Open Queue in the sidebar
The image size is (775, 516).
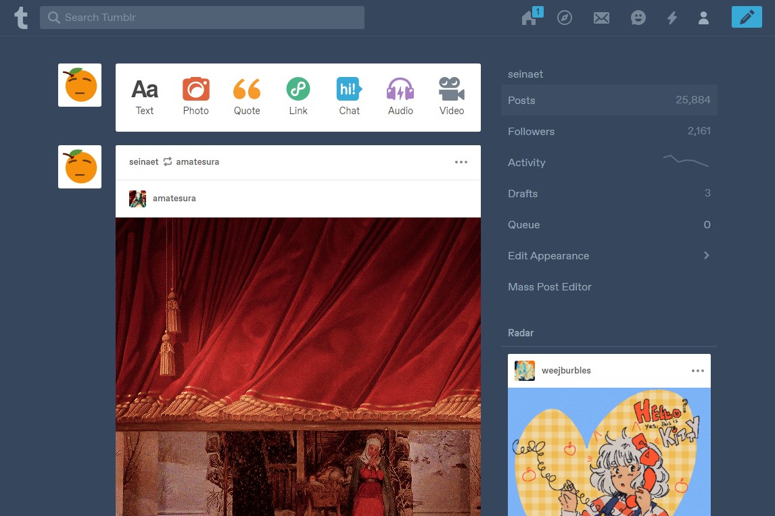[609, 225]
